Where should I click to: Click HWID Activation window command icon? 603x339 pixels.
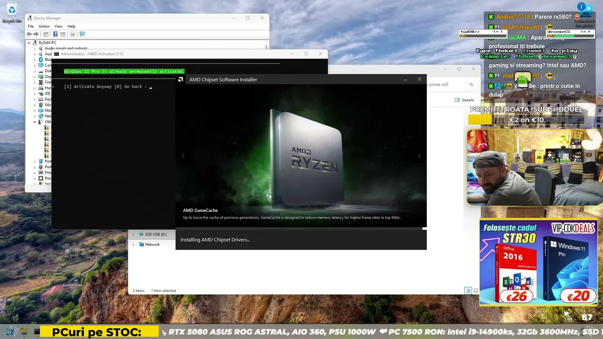57,54
